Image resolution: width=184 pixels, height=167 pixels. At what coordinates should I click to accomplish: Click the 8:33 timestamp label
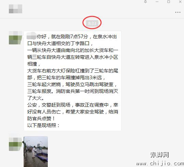click(92, 23)
